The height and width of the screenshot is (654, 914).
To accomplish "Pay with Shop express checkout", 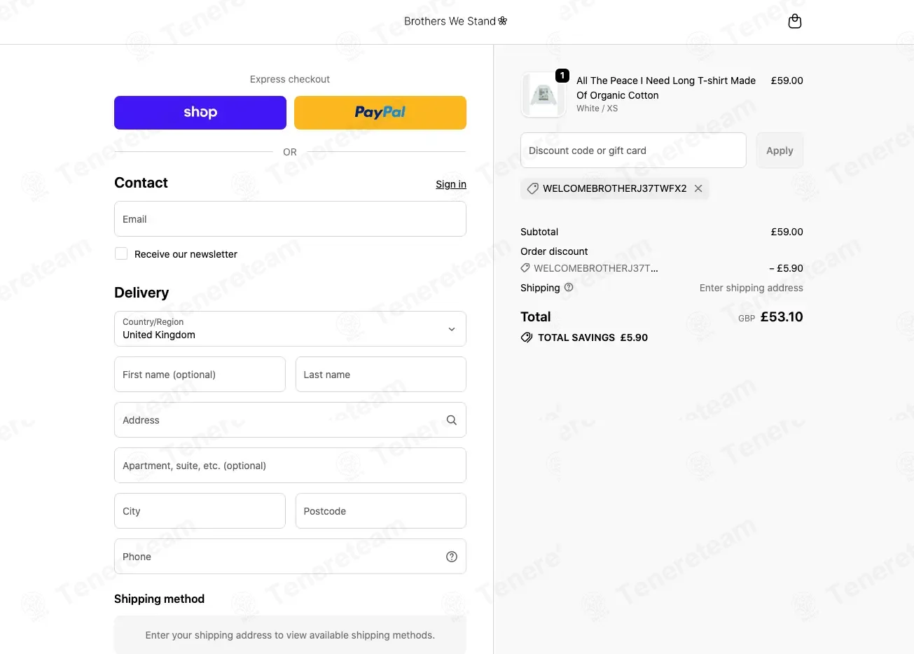I will coord(200,113).
